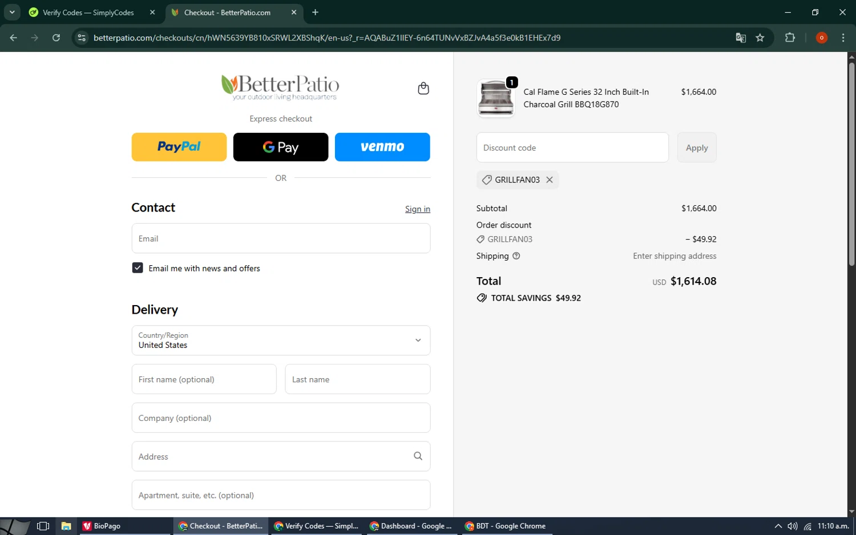Click the shipping help question mark icon

tap(516, 256)
